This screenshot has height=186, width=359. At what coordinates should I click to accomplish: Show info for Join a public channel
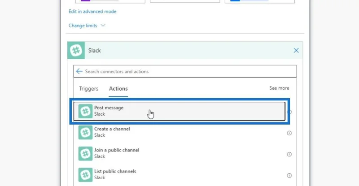click(x=289, y=154)
